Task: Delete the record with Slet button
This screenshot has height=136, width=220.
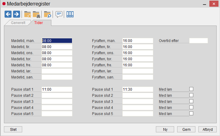Action: click(x=13, y=129)
